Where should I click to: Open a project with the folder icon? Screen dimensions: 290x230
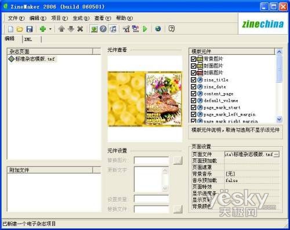20,29
